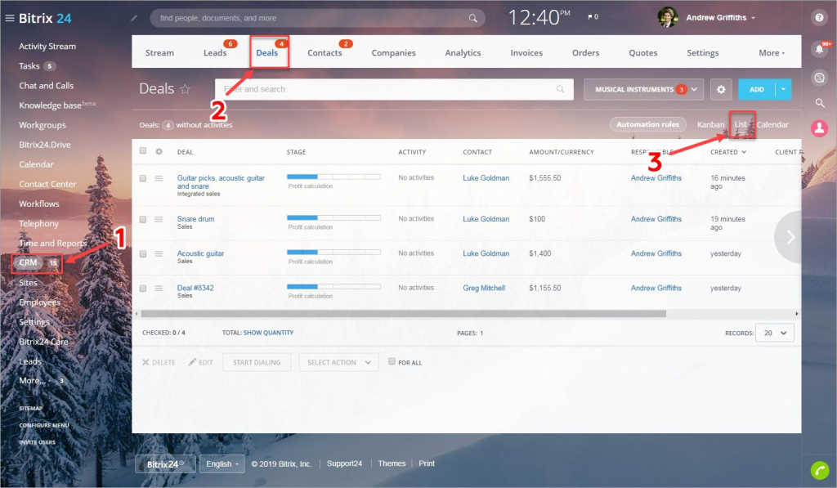Check the Deal #8342 checkbox
The width and height of the screenshot is (837, 488).
tap(142, 289)
